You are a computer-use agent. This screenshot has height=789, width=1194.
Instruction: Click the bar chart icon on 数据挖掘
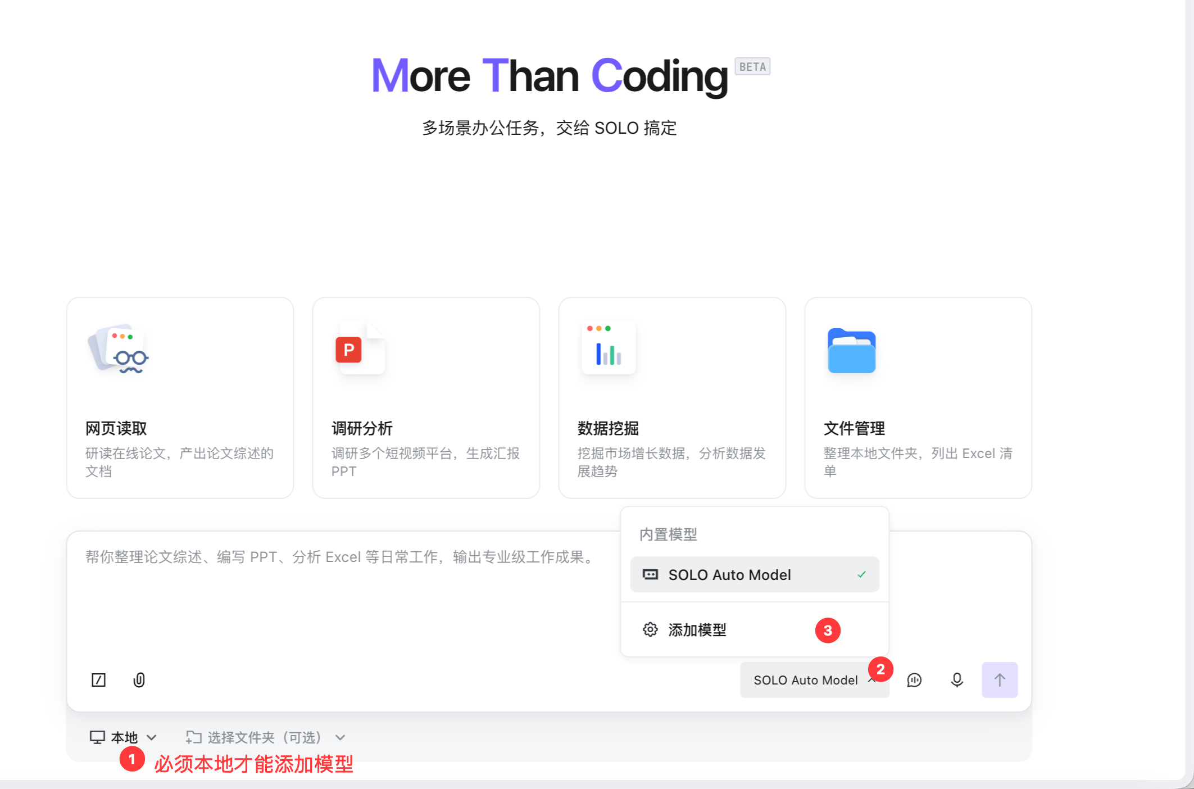point(609,347)
